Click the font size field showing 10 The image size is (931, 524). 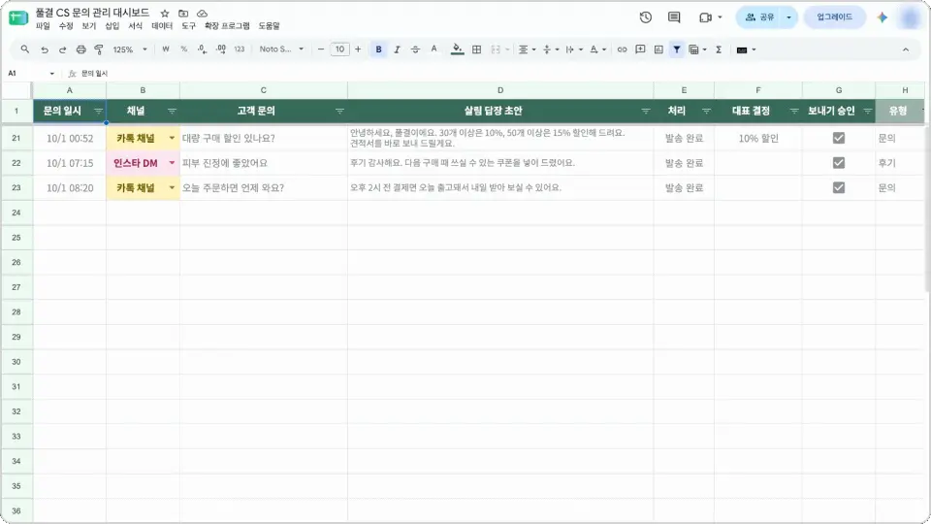[x=339, y=49]
